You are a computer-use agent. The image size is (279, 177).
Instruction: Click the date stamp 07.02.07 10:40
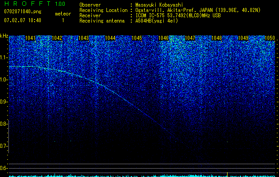click(23, 20)
